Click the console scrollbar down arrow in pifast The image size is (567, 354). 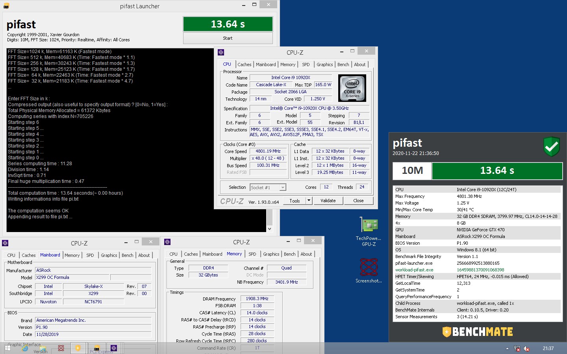[x=270, y=229]
